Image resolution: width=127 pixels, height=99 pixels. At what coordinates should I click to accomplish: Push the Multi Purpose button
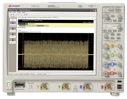point(113,34)
